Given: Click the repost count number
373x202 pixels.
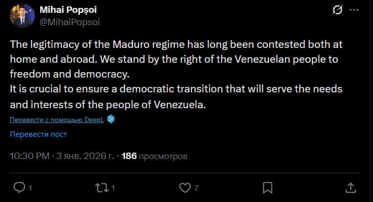Looking at the screenshot, I should [x=113, y=188].
